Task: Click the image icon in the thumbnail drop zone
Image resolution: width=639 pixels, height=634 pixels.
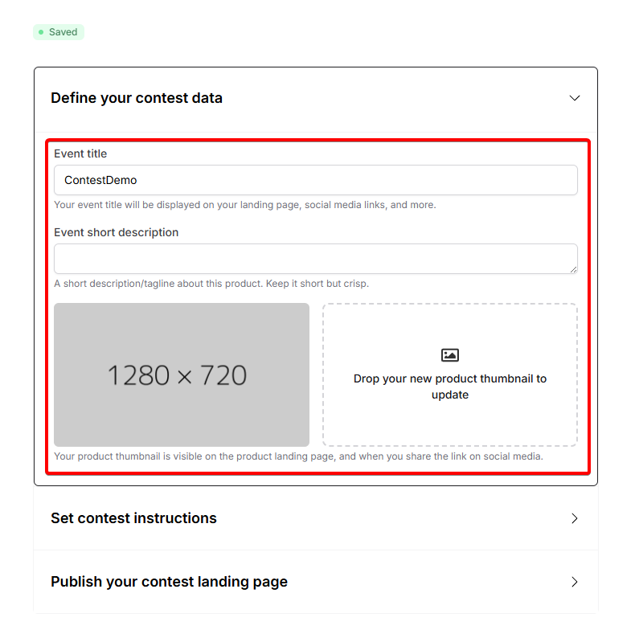Action: tap(450, 354)
